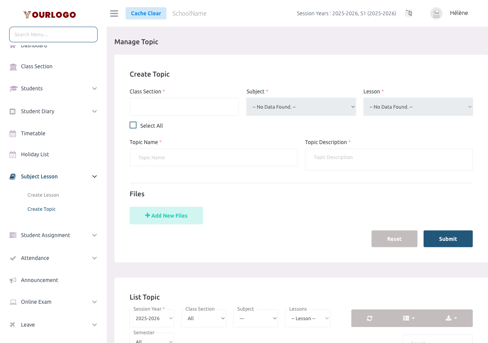Click the Add New Files button
This screenshot has height=343, width=488.
click(166, 215)
